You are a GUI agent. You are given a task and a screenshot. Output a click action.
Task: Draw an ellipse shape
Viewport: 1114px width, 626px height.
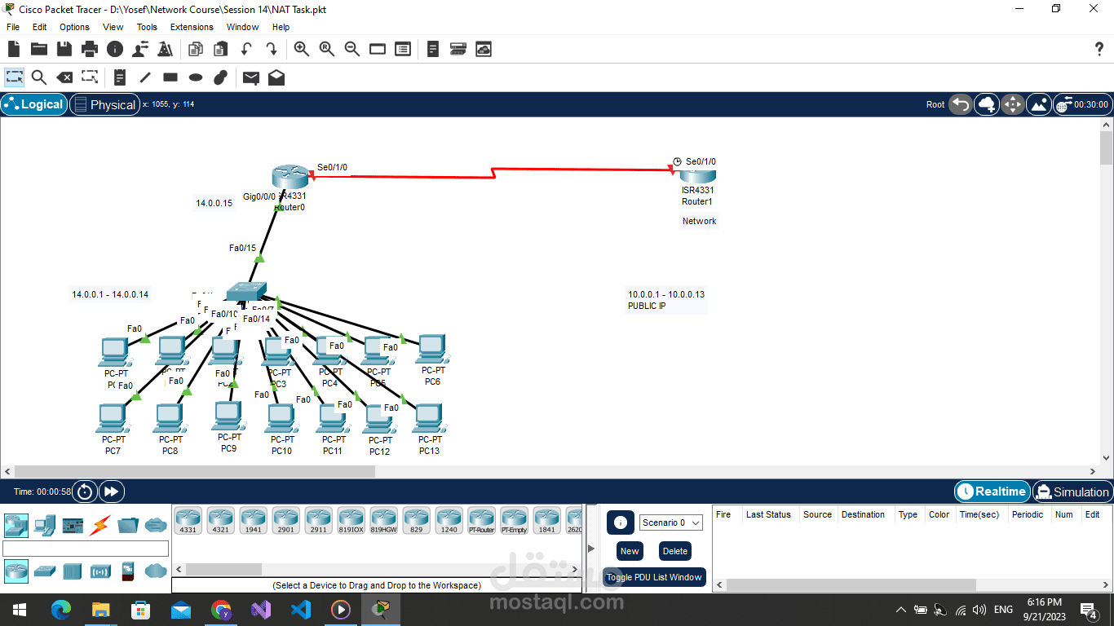[196, 77]
